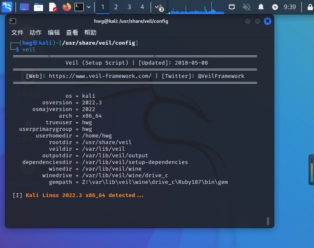Image resolution: width=314 pixels, height=248 pixels.
Task: Open the Kali applications menu
Action: coord(7,7)
